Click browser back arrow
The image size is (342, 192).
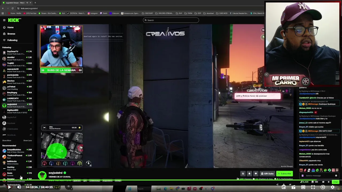coord(3,8)
